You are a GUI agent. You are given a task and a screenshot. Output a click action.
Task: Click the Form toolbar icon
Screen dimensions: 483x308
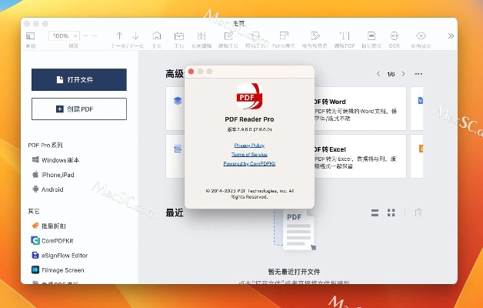coord(283,35)
